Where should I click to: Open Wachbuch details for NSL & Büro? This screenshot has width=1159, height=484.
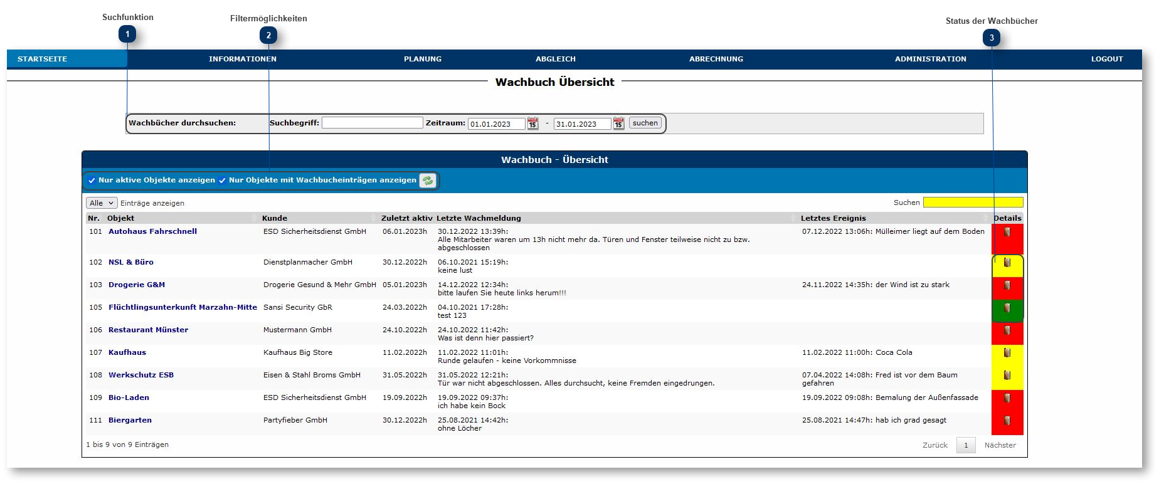tap(1007, 263)
